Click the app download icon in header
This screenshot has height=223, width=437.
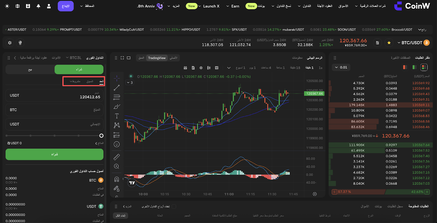[28, 6]
